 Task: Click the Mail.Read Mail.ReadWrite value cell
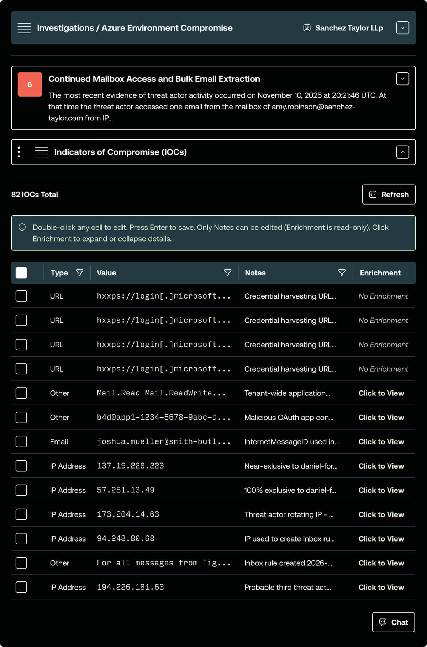tap(161, 393)
